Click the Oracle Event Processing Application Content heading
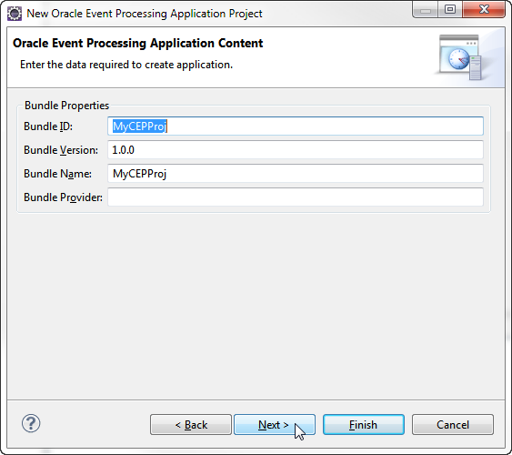Viewport: 512px width, 455px height. [138, 44]
